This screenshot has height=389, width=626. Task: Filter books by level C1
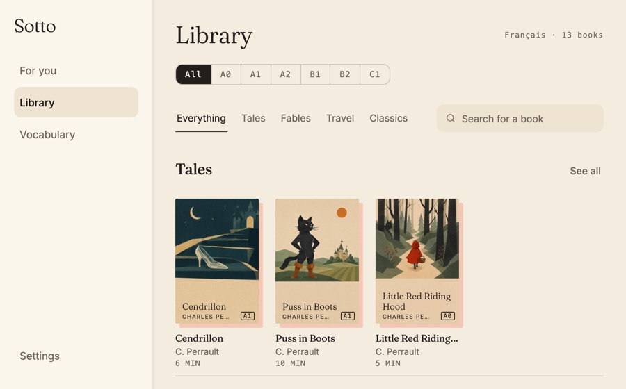pos(374,74)
